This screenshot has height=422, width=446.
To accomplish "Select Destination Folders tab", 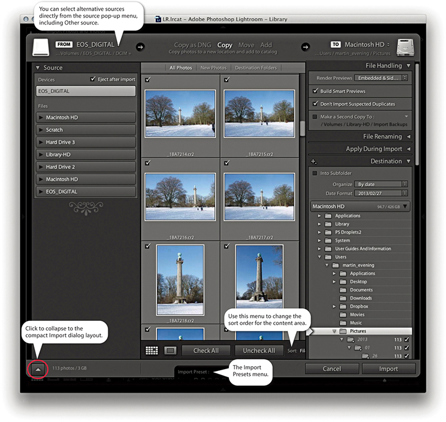I will pos(256,68).
